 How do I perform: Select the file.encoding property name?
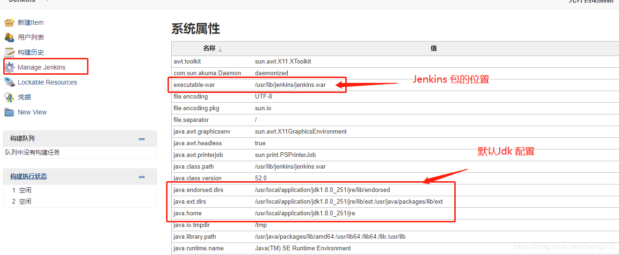coord(190,96)
